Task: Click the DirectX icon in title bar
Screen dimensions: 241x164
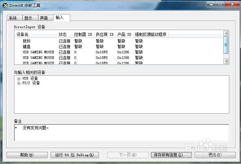Action: tap(5, 6)
